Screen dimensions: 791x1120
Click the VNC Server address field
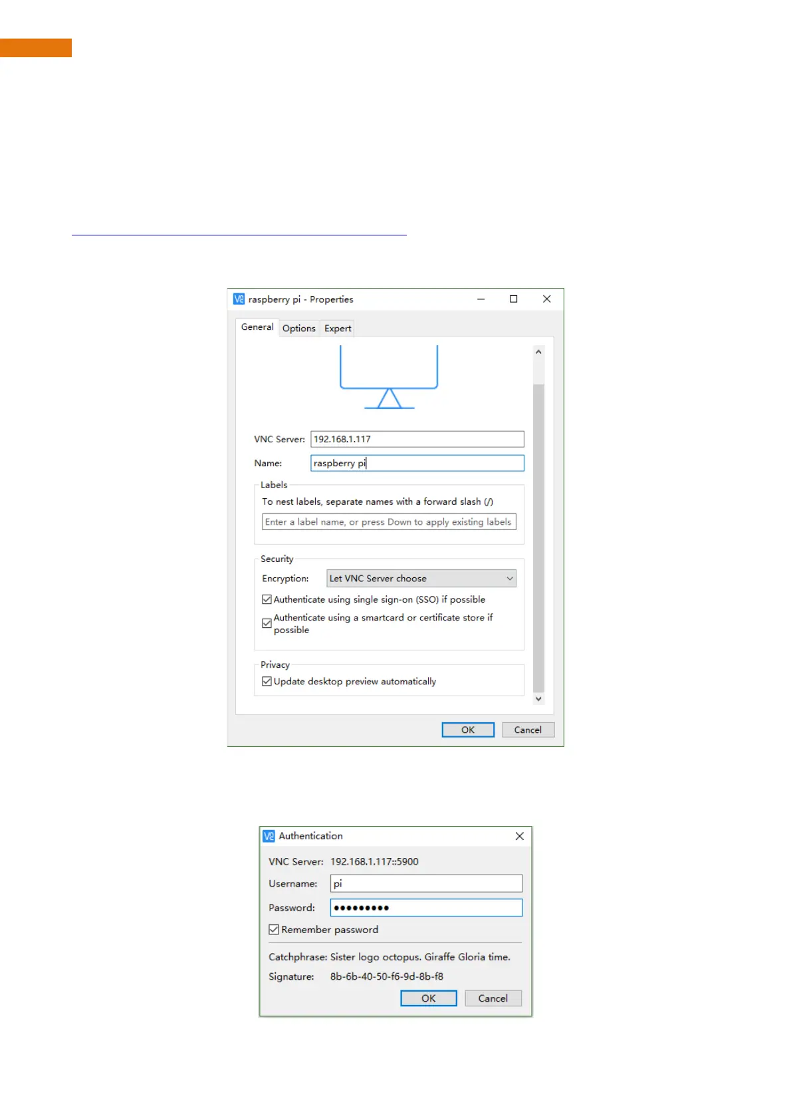coord(417,439)
